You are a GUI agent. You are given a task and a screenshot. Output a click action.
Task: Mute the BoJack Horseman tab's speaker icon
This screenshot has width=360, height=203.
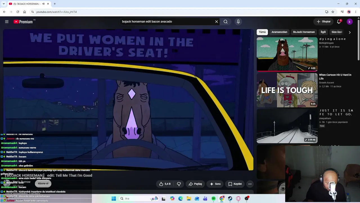point(43,4)
